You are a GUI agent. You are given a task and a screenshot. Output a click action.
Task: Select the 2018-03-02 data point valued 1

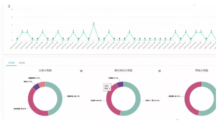pos(22,32)
